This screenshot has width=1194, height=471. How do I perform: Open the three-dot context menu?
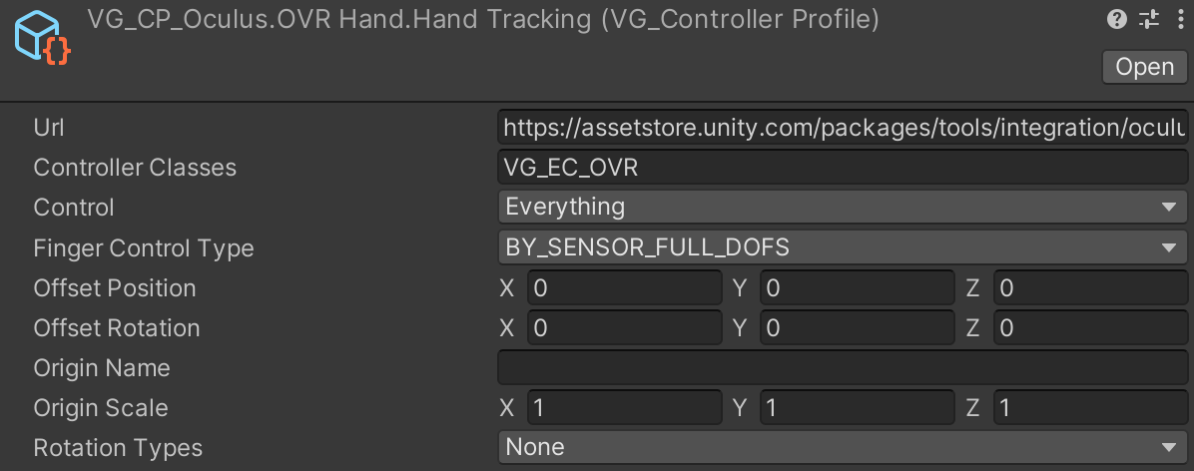point(1180,20)
